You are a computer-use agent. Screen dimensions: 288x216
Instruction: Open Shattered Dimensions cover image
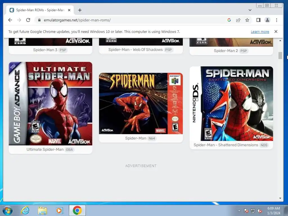231,103
